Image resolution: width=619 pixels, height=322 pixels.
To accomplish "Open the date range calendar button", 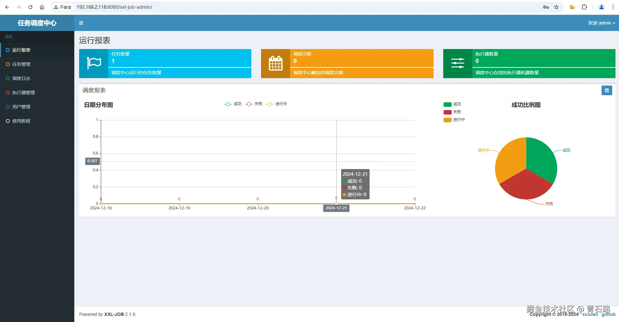I will coord(607,90).
